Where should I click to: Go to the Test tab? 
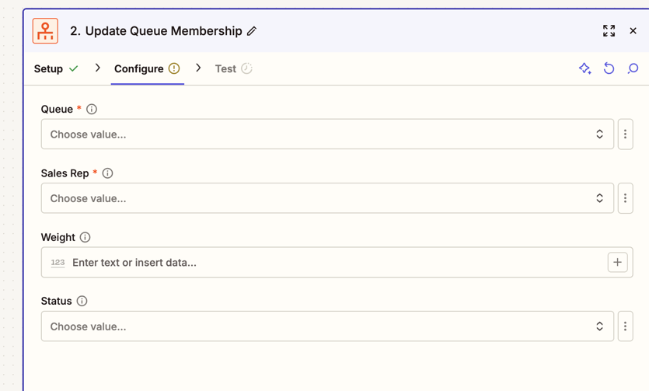pyautogui.click(x=233, y=68)
